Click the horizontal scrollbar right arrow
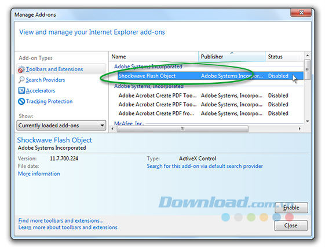 300,129
